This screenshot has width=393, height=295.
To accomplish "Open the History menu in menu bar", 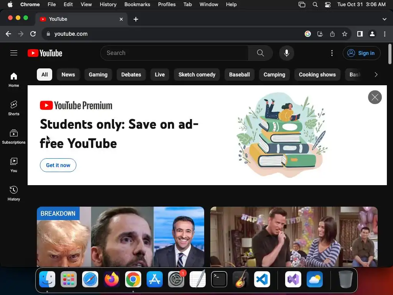I will click(x=108, y=4).
